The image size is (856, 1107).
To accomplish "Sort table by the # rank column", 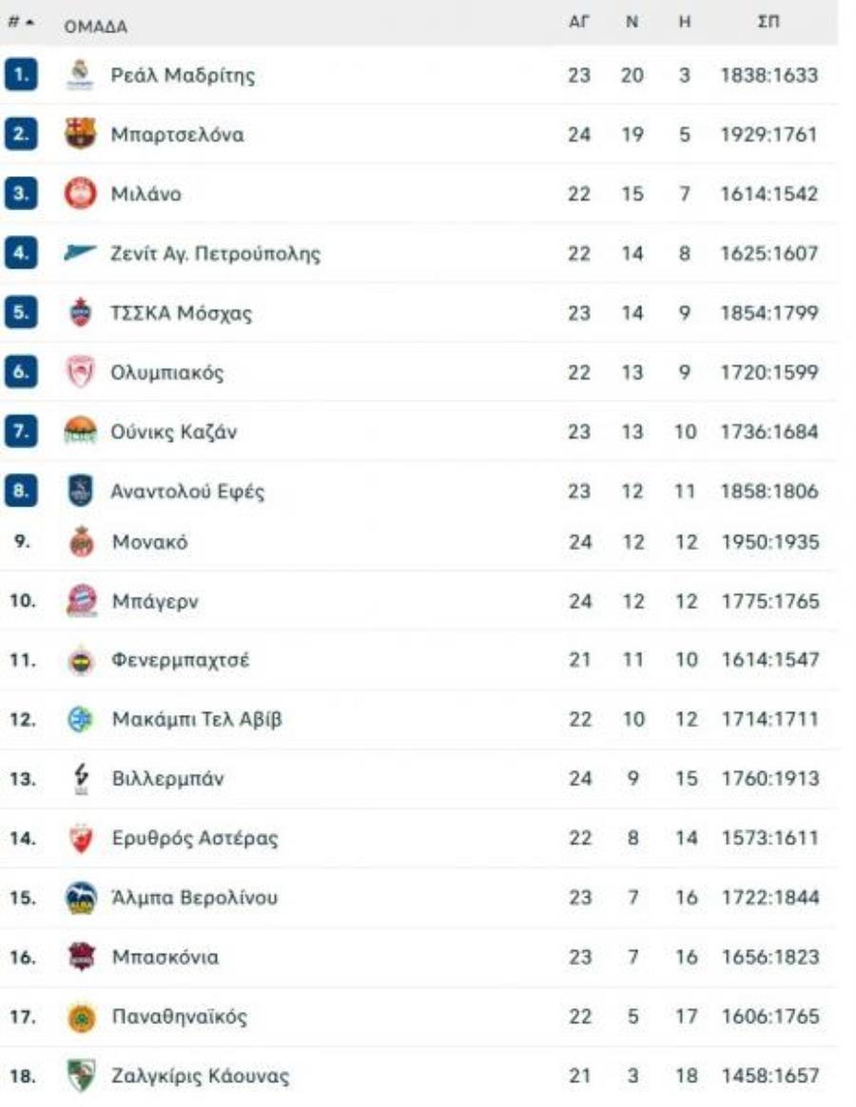I will pyautogui.click(x=21, y=23).
